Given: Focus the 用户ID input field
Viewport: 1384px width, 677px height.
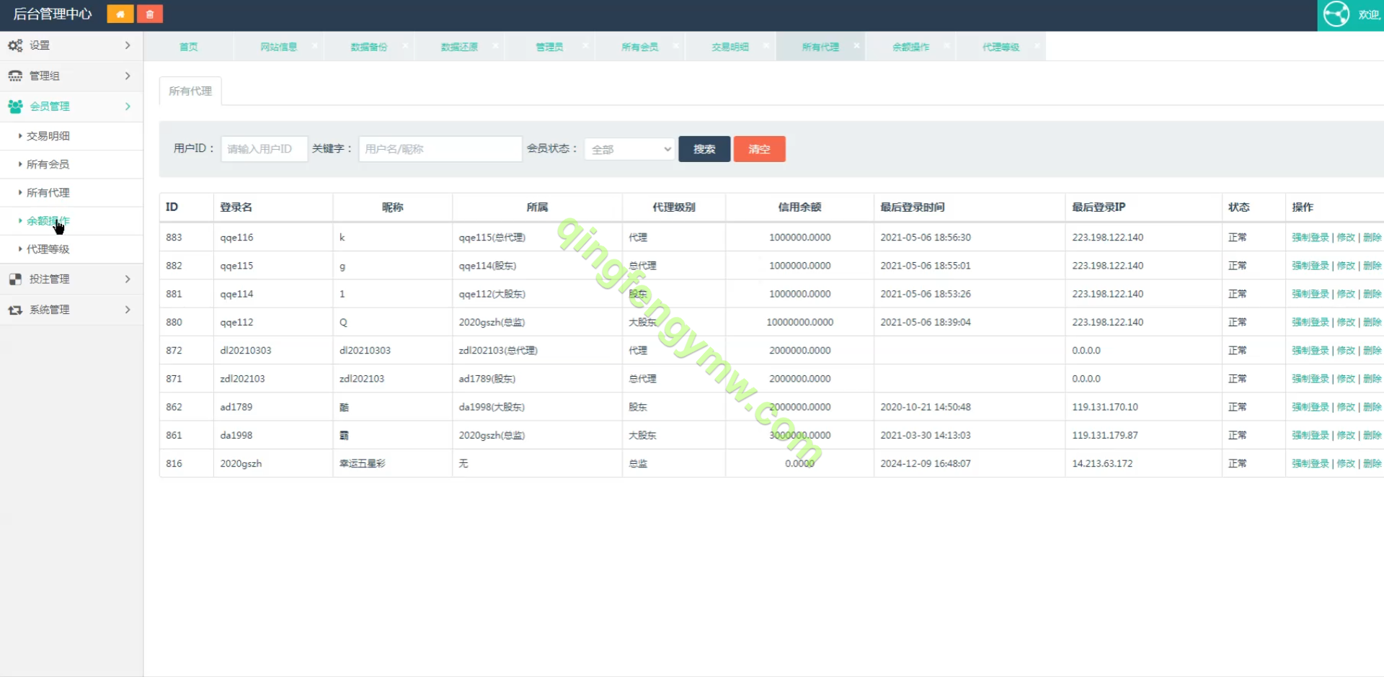Looking at the screenshot, I should coord(264,149).
